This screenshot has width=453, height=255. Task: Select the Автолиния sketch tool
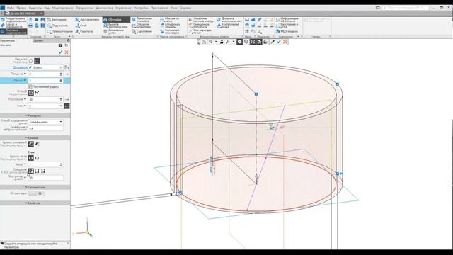tap(57, 19)
